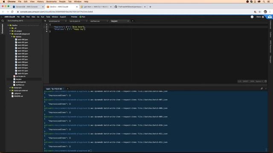
Task: Reload the page in Chrome
Action: (x=12, y=12)
